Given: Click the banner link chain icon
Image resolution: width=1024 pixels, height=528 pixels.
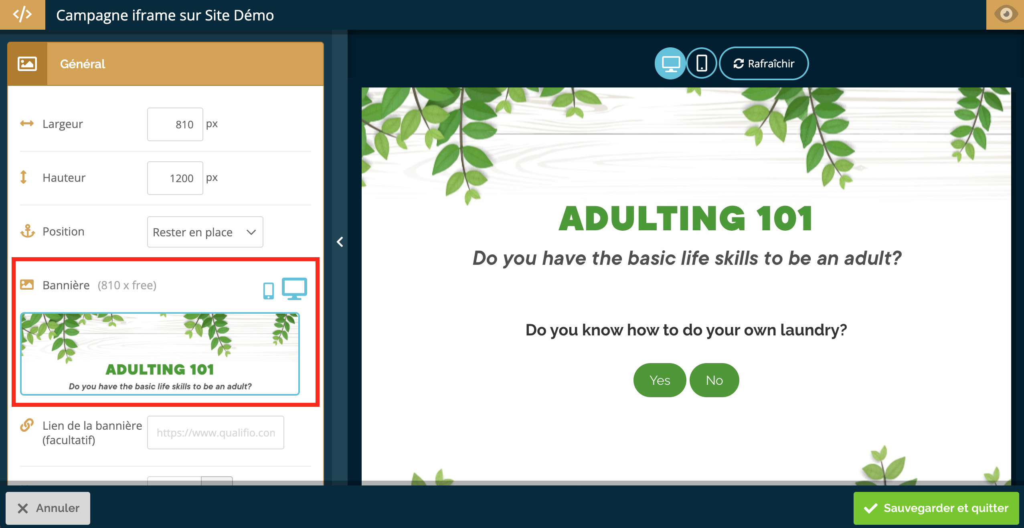Looking at the screenshot, I should (x=27, y=425).
